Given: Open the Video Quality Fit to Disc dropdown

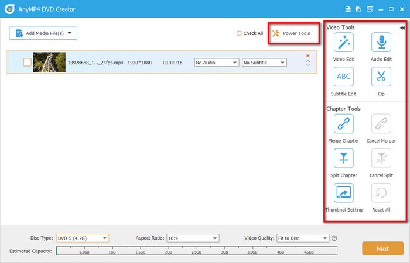Looking at the screenshot, I should pos(303,238).
